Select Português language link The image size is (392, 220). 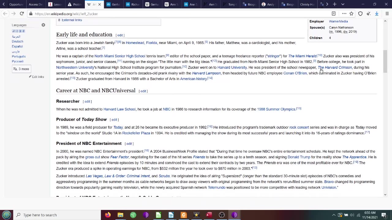19,57
